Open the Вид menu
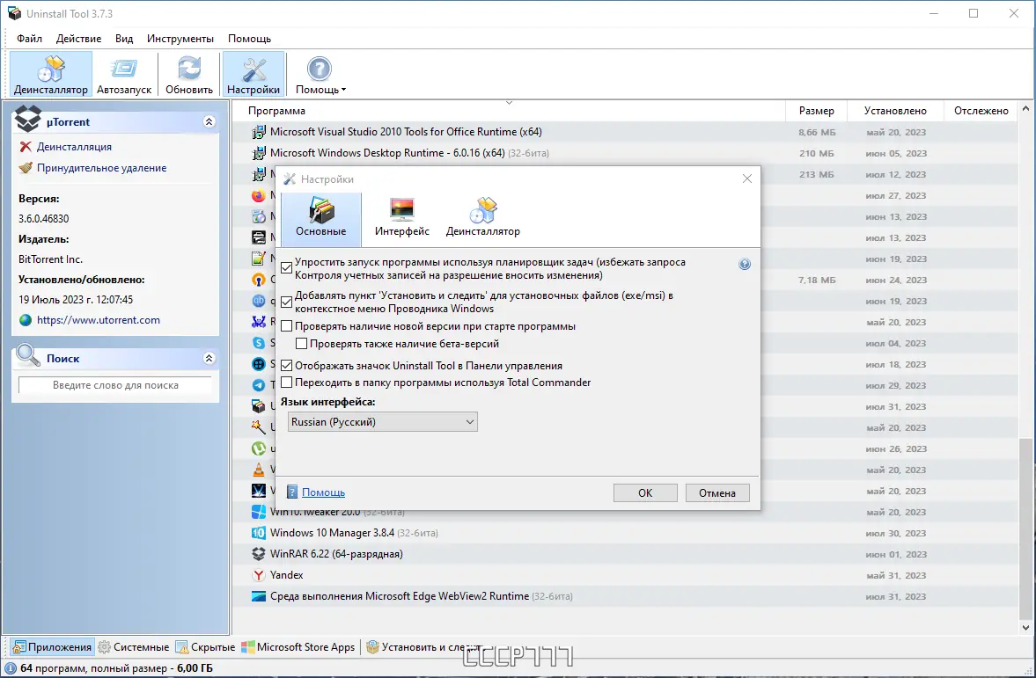The height and width of the screenshot is (678, 1036). coord(124,39)
